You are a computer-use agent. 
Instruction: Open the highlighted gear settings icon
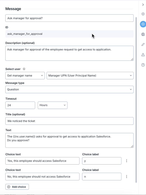143,24
